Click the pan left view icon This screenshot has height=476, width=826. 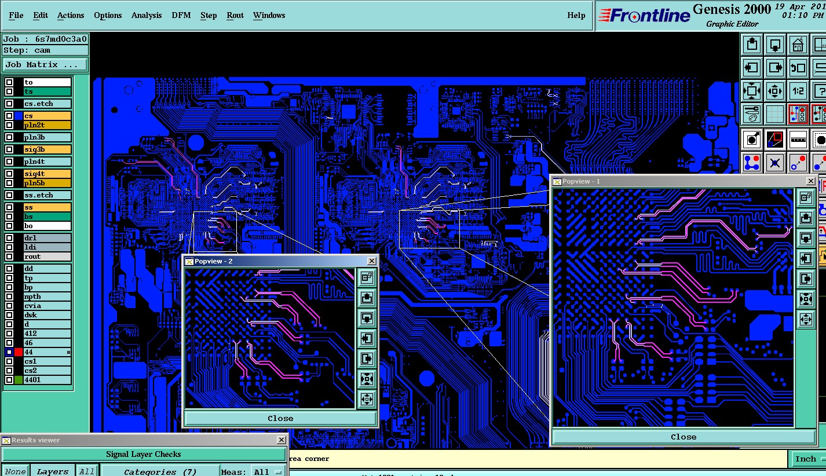(752, 68)
